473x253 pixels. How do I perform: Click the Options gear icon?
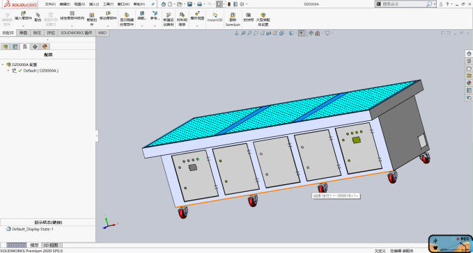coord(242,4)
